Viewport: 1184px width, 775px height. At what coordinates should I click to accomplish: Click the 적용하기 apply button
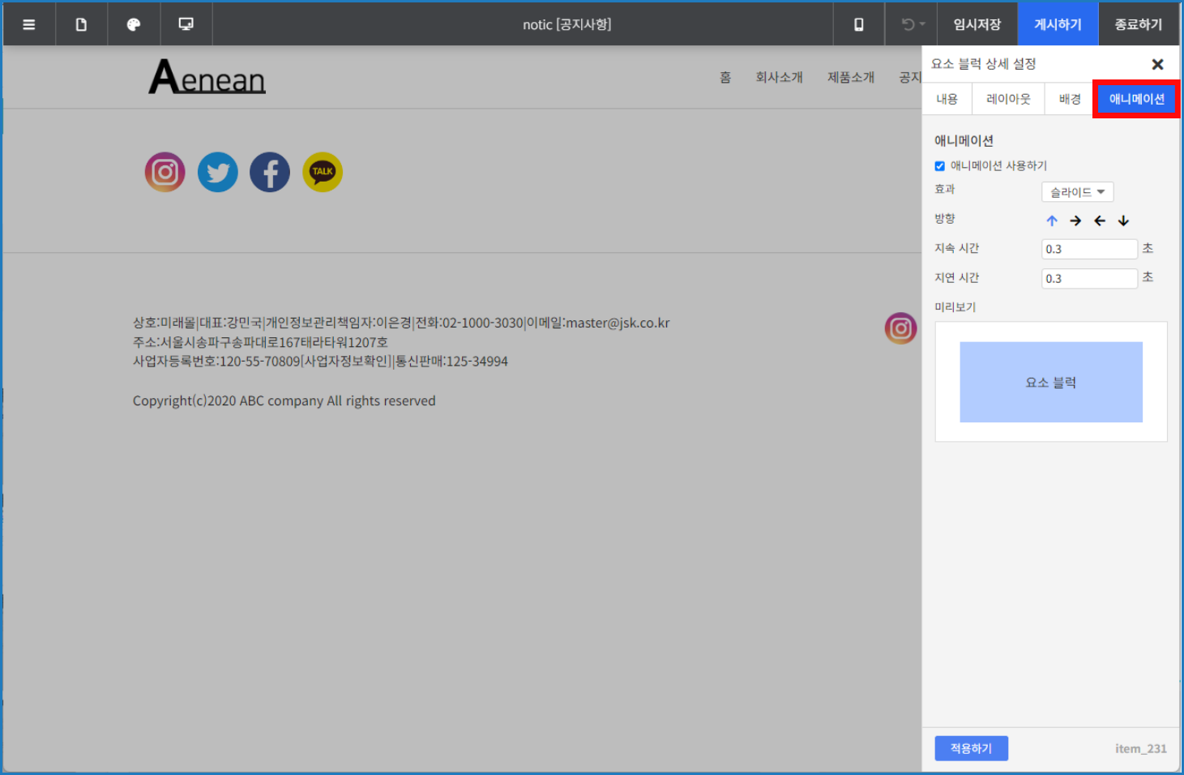(x=971, y=747)
